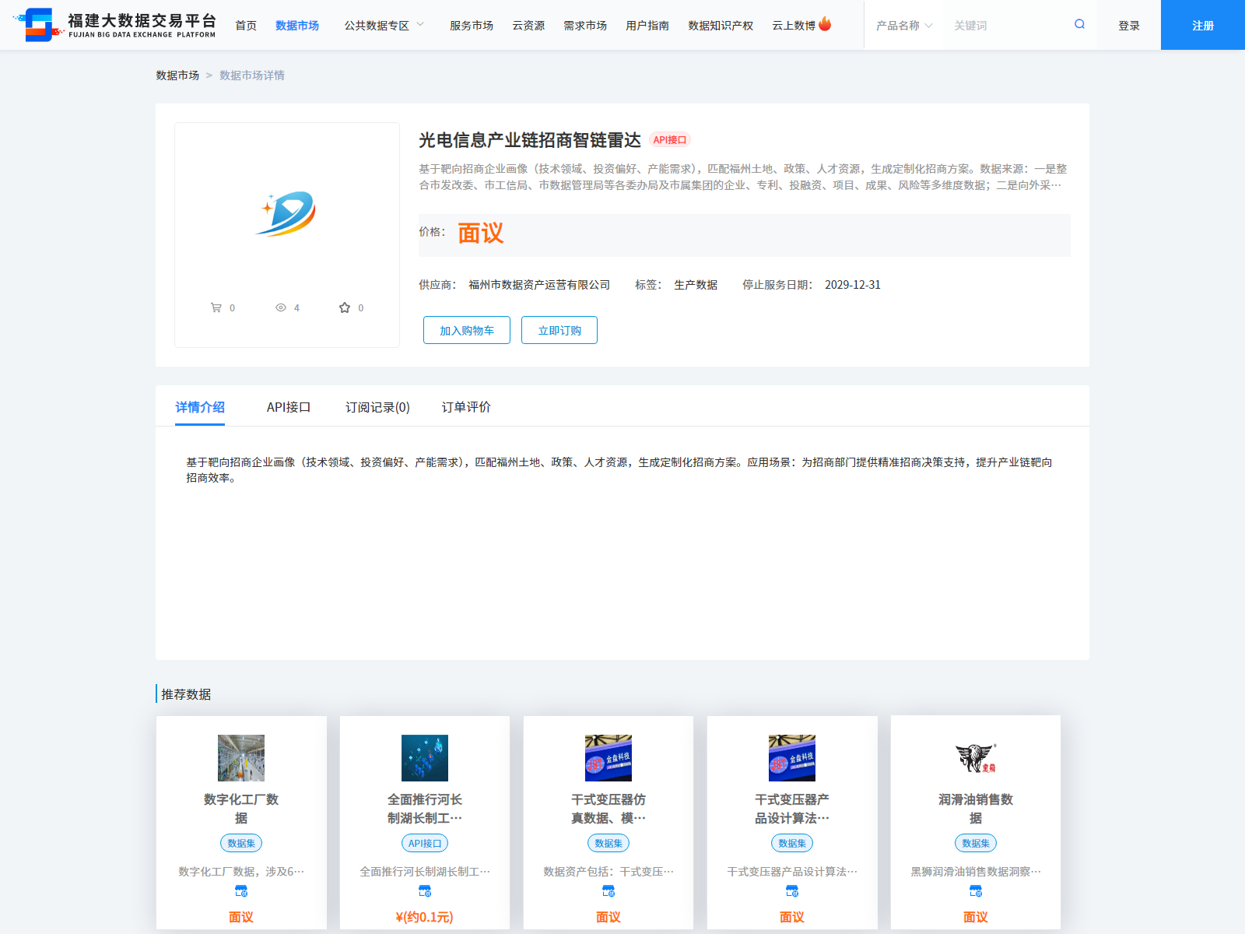Screen dimensions: 1245x934
Task: Click the 生产数据 tag value
Action: pyautogui.click(x=696, y=285)
